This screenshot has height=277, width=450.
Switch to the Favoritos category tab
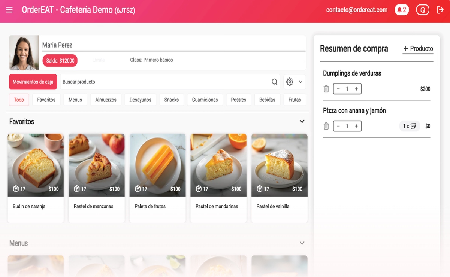[x=46, y=100]
